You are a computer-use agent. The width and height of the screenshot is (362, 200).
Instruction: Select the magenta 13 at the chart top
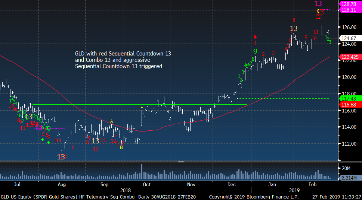[x=318, y=3]
